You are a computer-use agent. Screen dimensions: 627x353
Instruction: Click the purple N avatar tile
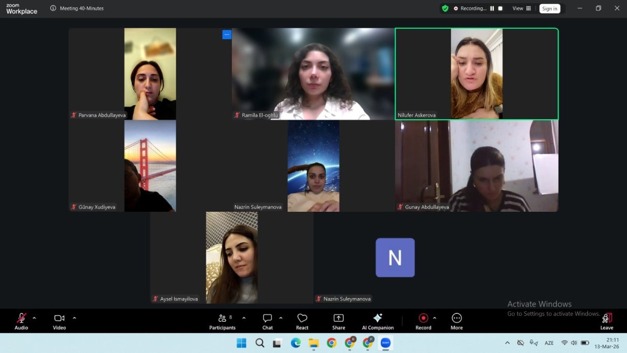395,257
